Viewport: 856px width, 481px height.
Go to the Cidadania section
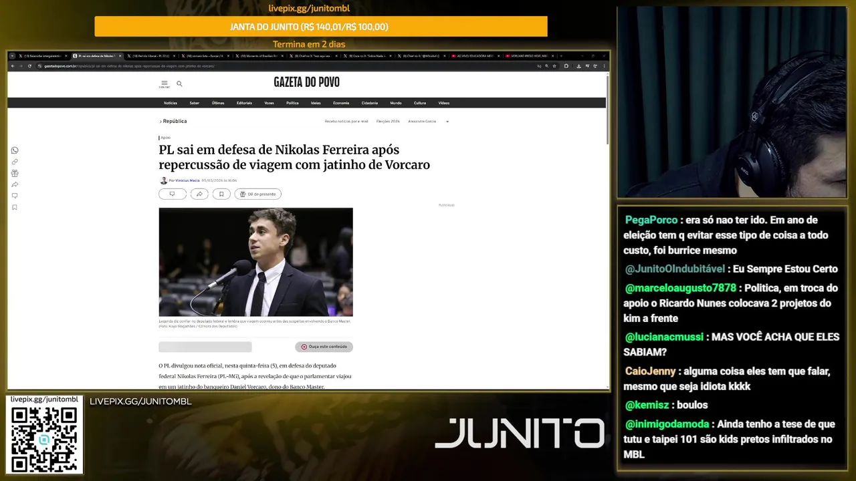click(370, 103)
